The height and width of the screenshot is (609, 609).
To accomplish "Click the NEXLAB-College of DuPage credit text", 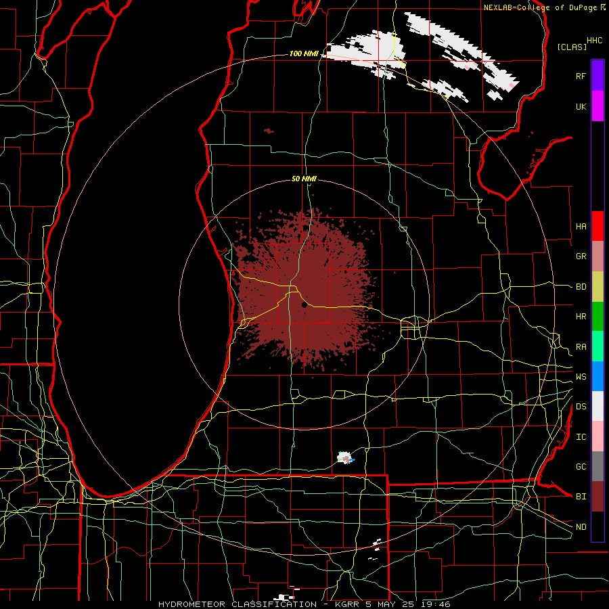I will (540, 7).
